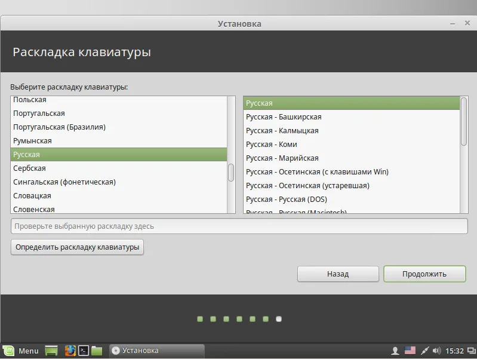Viewport: 477px width, 359px height.
Task: Switch to the Установка taskbar window
Action: point(156,351)
